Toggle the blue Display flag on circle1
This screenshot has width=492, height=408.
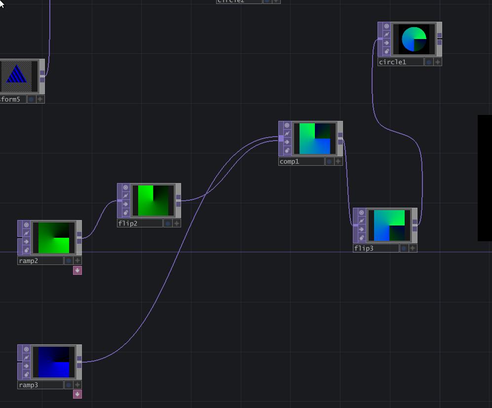429,62
